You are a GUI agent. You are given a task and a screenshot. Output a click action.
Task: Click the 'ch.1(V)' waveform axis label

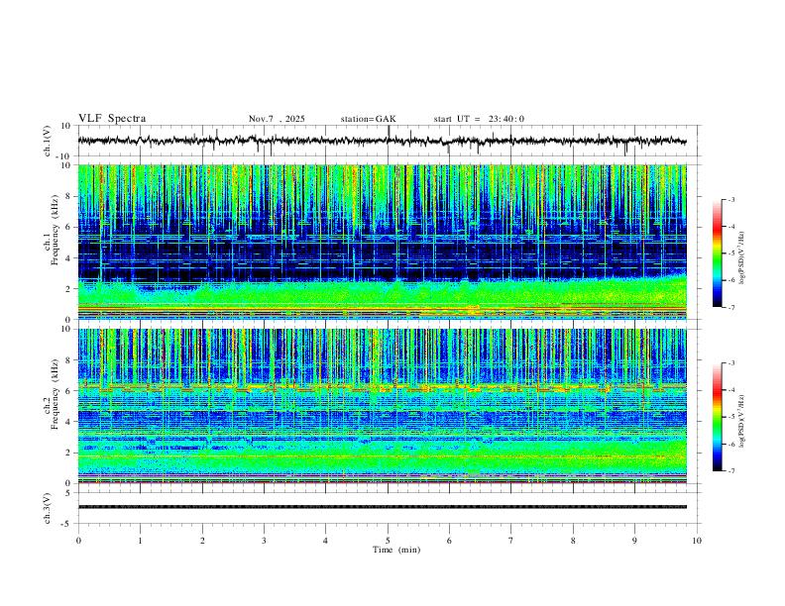[48, 141]
